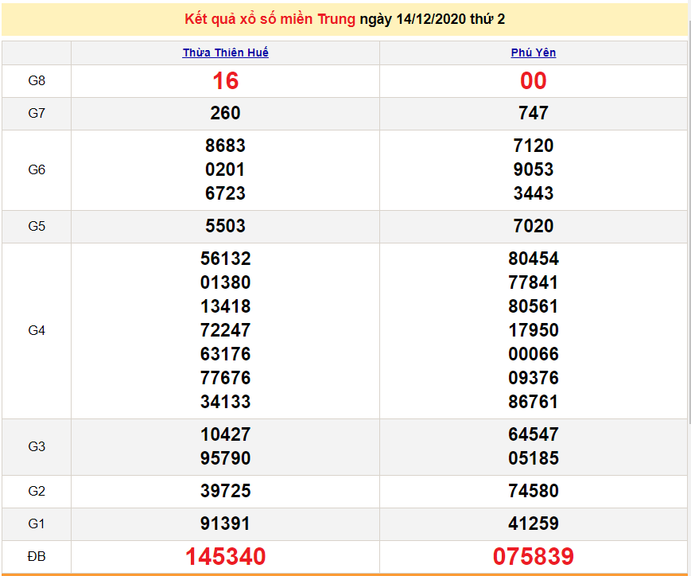Image resolution: width=691 pixels, height=576 pixels.
Task: Select the G3 number 64547
Action: (533, 434)
